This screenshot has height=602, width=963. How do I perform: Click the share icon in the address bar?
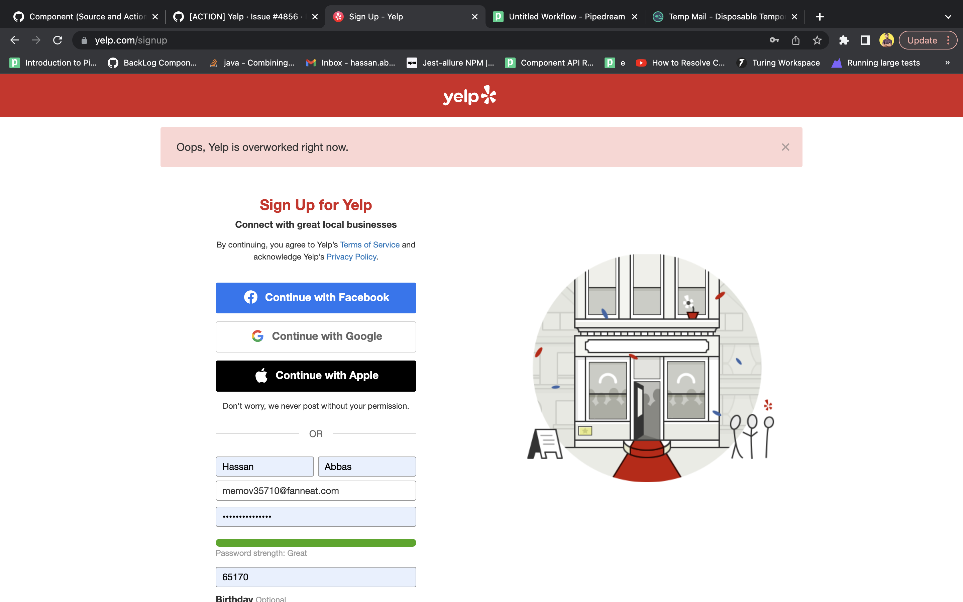(x=796, y=40)
